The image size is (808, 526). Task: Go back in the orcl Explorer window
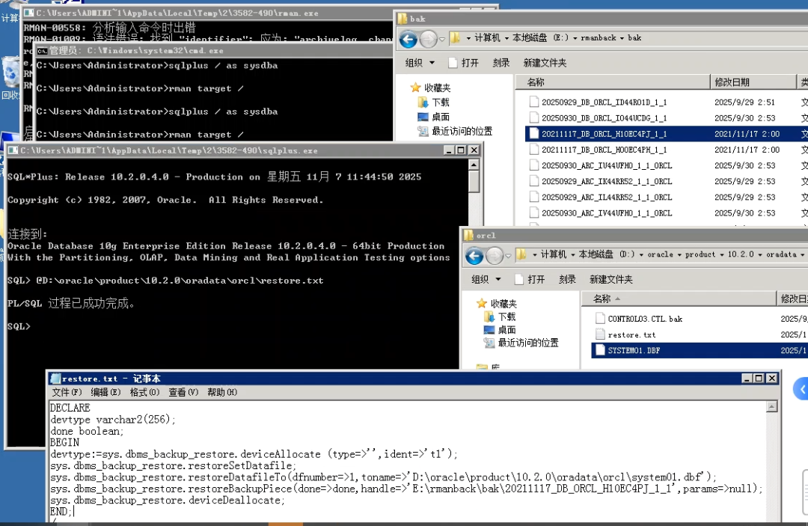(x=474, y=256)
